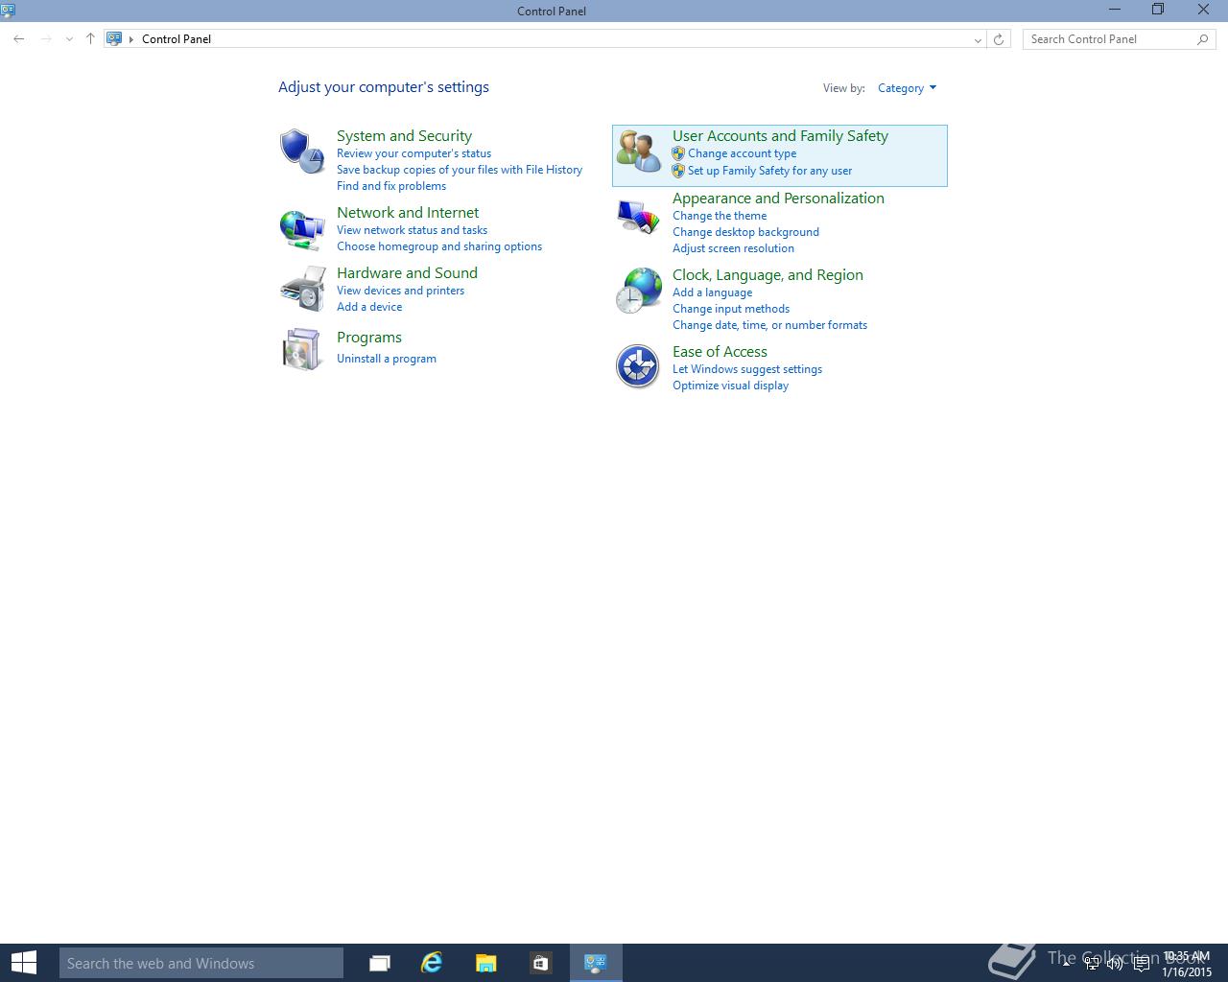Viewport: 1228px width, 982px height.
Task: Expand the breadcrumb arrow before Control Panel
Action: click(131, 39)
